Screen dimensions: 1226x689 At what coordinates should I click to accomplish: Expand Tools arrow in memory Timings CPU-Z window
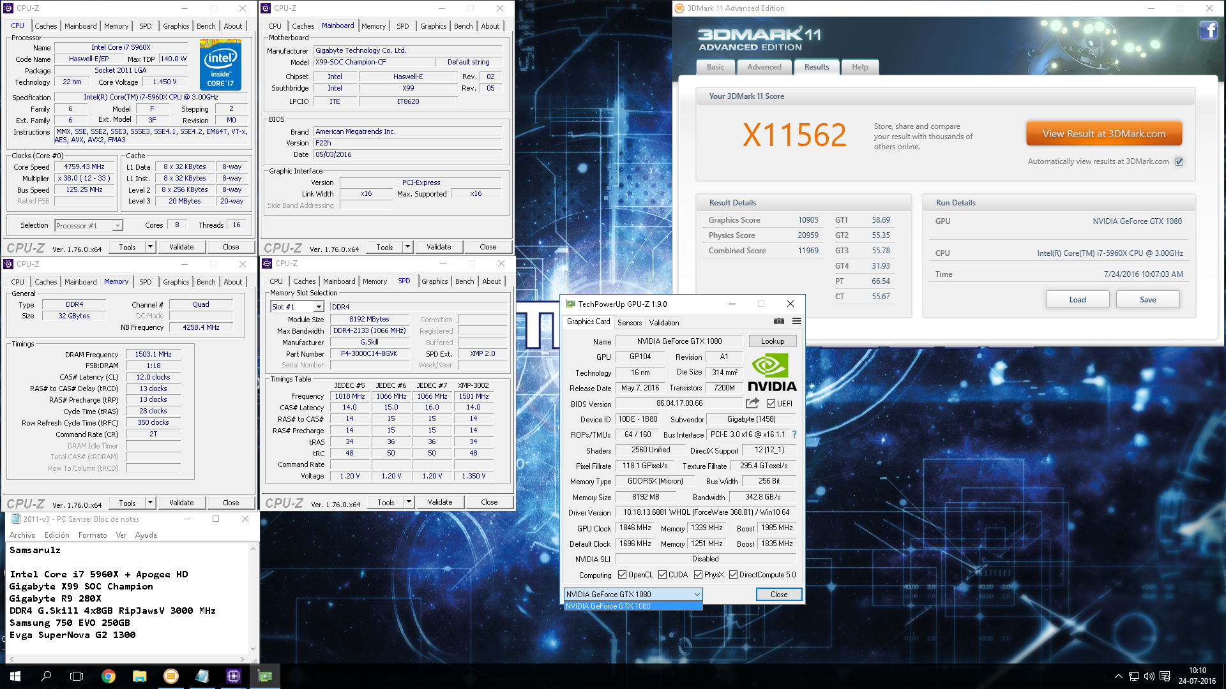pyautogui.click(x=150, y=503)
